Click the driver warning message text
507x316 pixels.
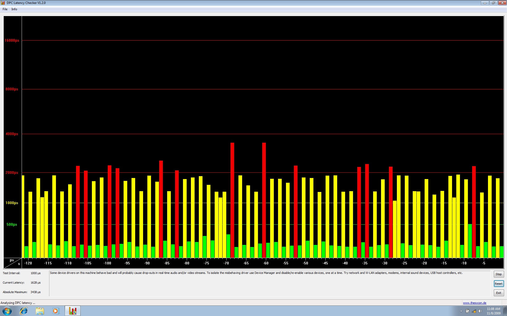click(x=256, y=273)
